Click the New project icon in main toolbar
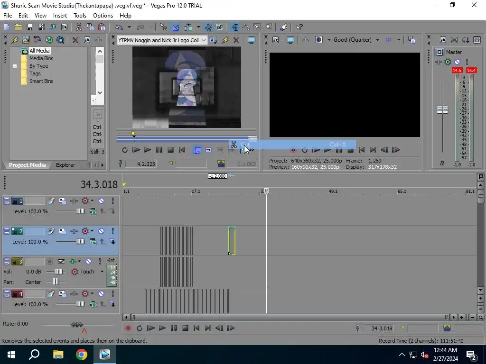Image resolution: width=486 pixels, height=364 pixels. coord(7,27)
